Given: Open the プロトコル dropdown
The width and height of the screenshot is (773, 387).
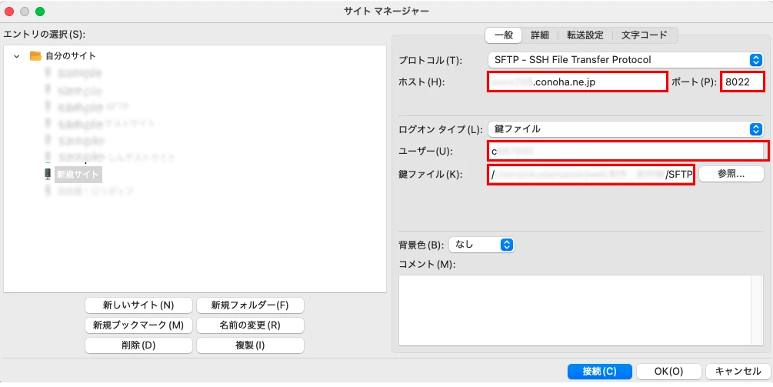Looking at the screenshot, I should coord(625,60).
